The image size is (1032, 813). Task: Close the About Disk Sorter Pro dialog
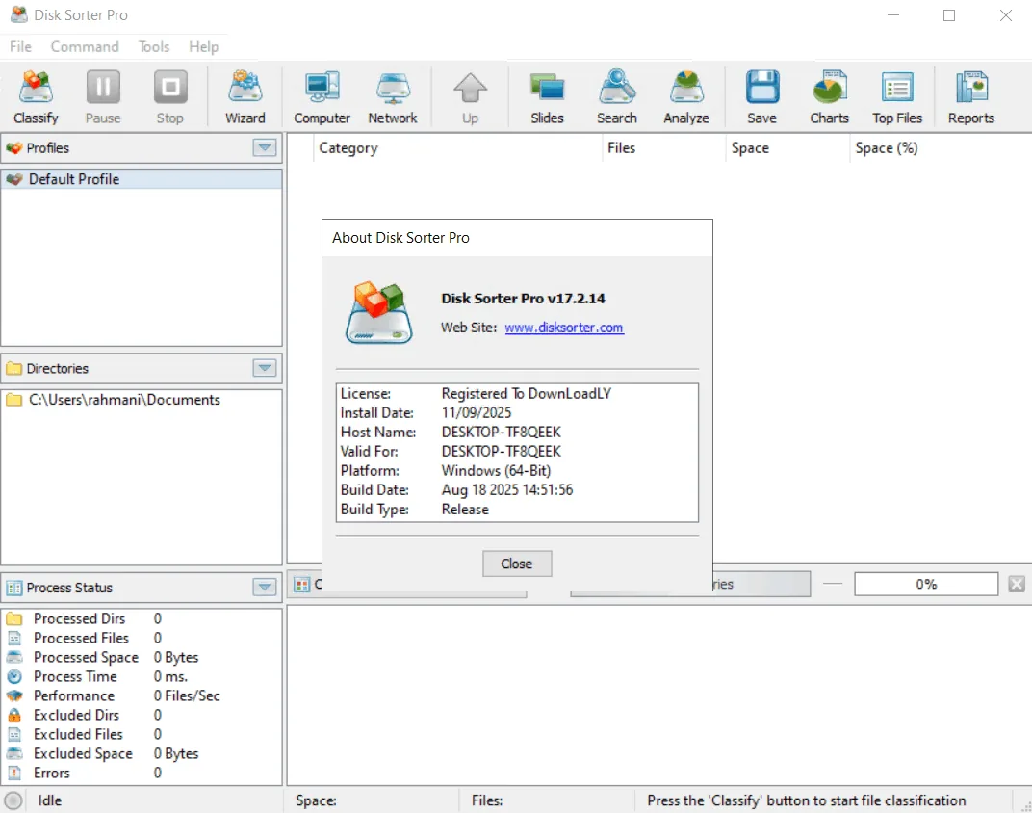[x=517, y=564]
